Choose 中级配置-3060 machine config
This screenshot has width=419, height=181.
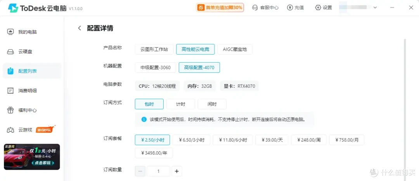[156, 67]
